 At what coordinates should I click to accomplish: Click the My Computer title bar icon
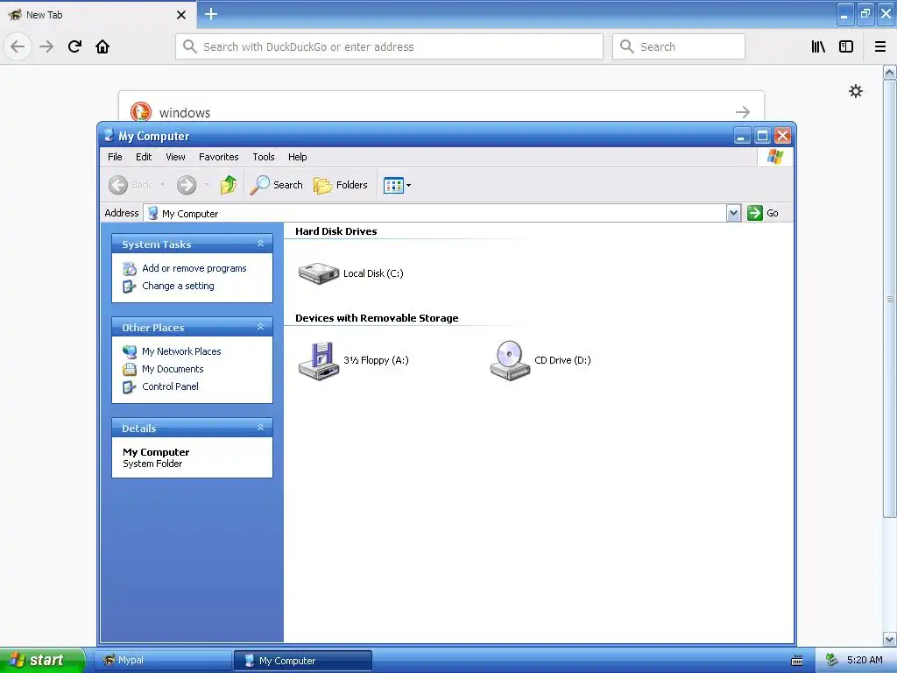tap(109, 136)
